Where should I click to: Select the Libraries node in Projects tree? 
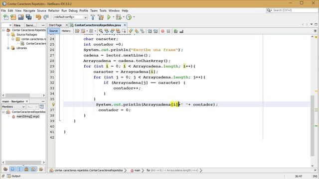pos(21,48)
